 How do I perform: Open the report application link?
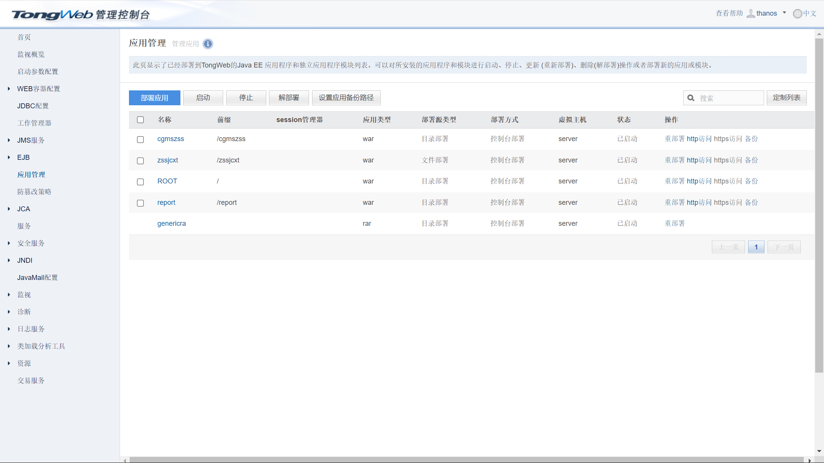166,203
